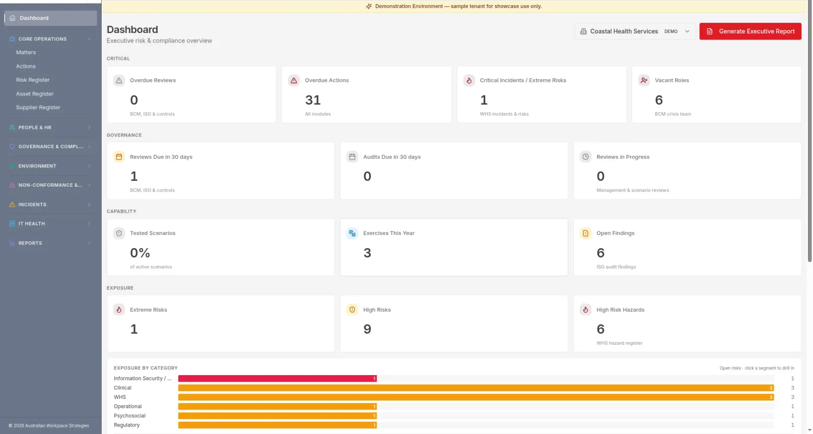Click the page vertical scrollbar
Image resolution: width=813 pixels, height=434 pixels.
(810, 132)
